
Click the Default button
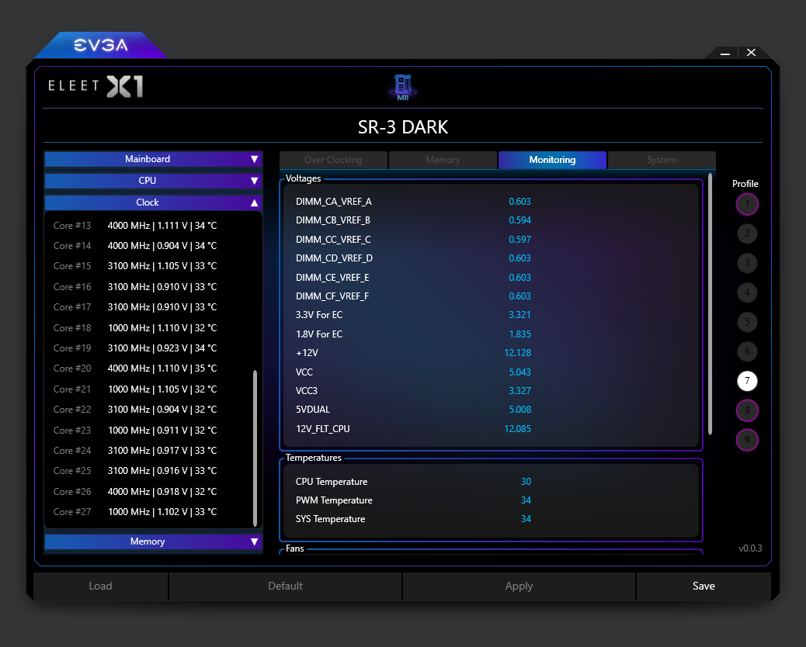(x=285, y=586)
